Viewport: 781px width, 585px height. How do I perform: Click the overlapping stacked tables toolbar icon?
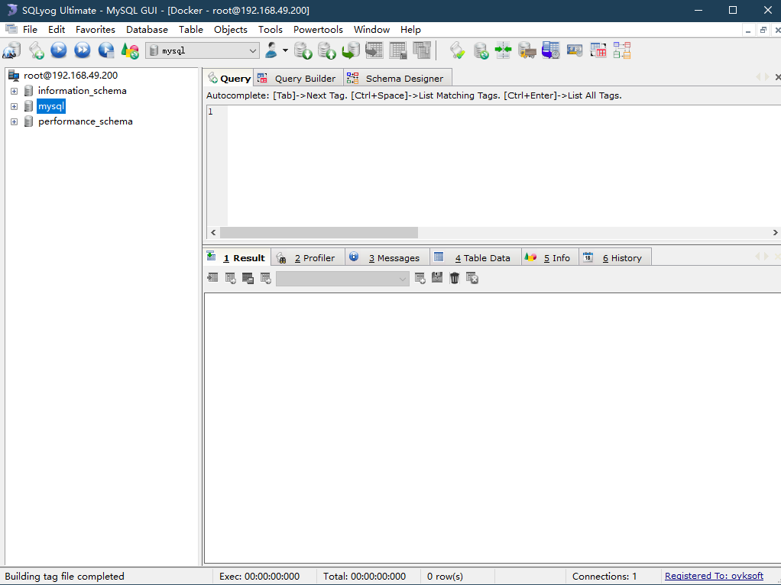tap(422, 50)
